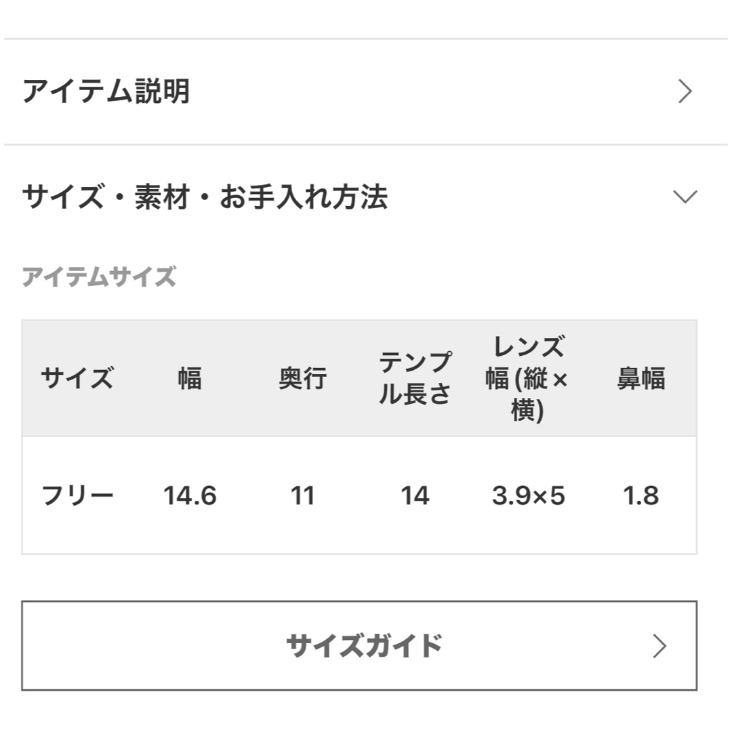The height and width of the screenshot is (732, 732).
Task: Click the フリー size cell
Action: click(77, 495)
